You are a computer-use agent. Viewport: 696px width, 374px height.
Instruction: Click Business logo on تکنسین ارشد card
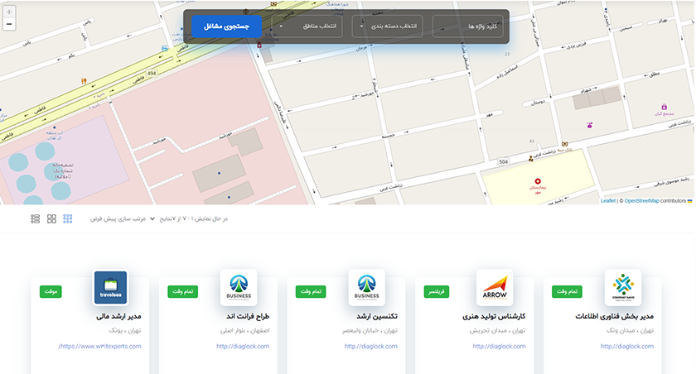coord(366,287)
